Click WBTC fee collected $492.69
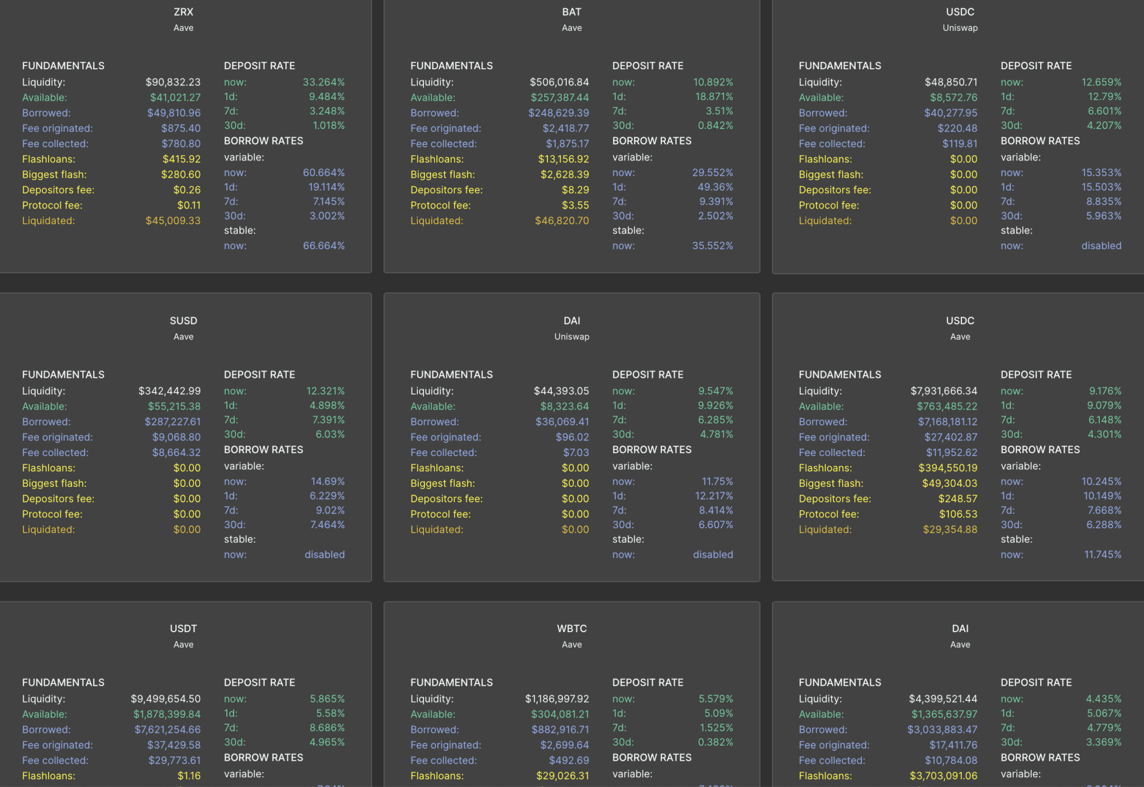 tap(569, 761)
